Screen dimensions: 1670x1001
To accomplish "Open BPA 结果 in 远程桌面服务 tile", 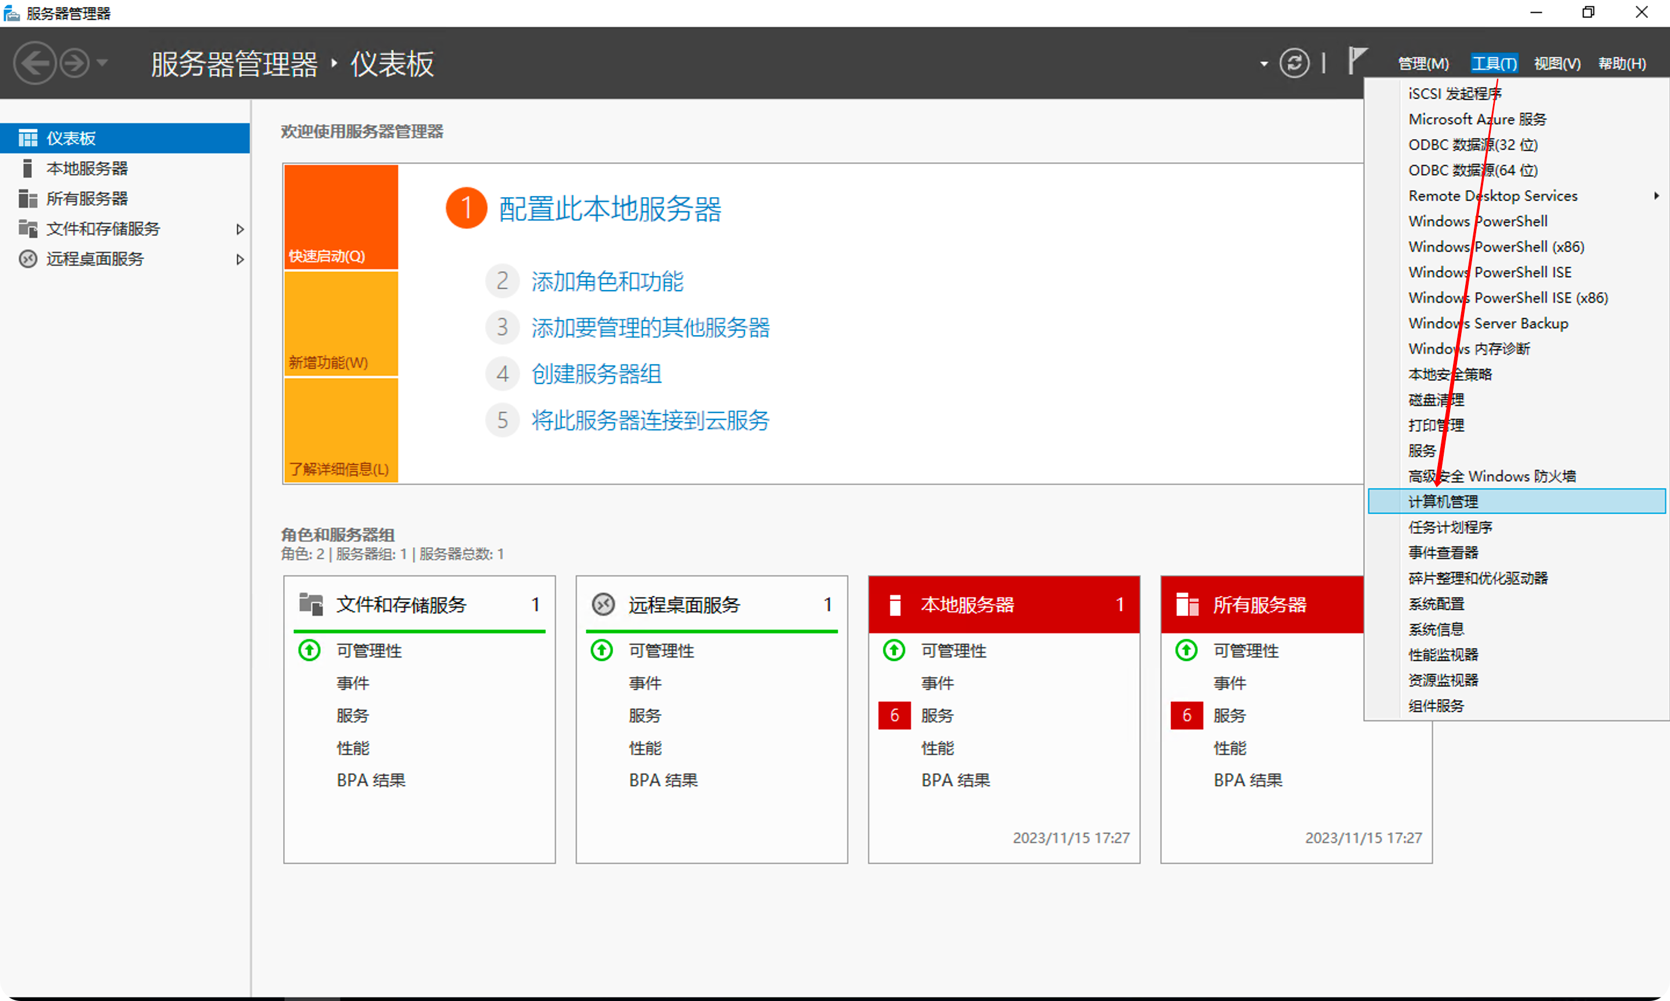I will click(x=663, y=781).
